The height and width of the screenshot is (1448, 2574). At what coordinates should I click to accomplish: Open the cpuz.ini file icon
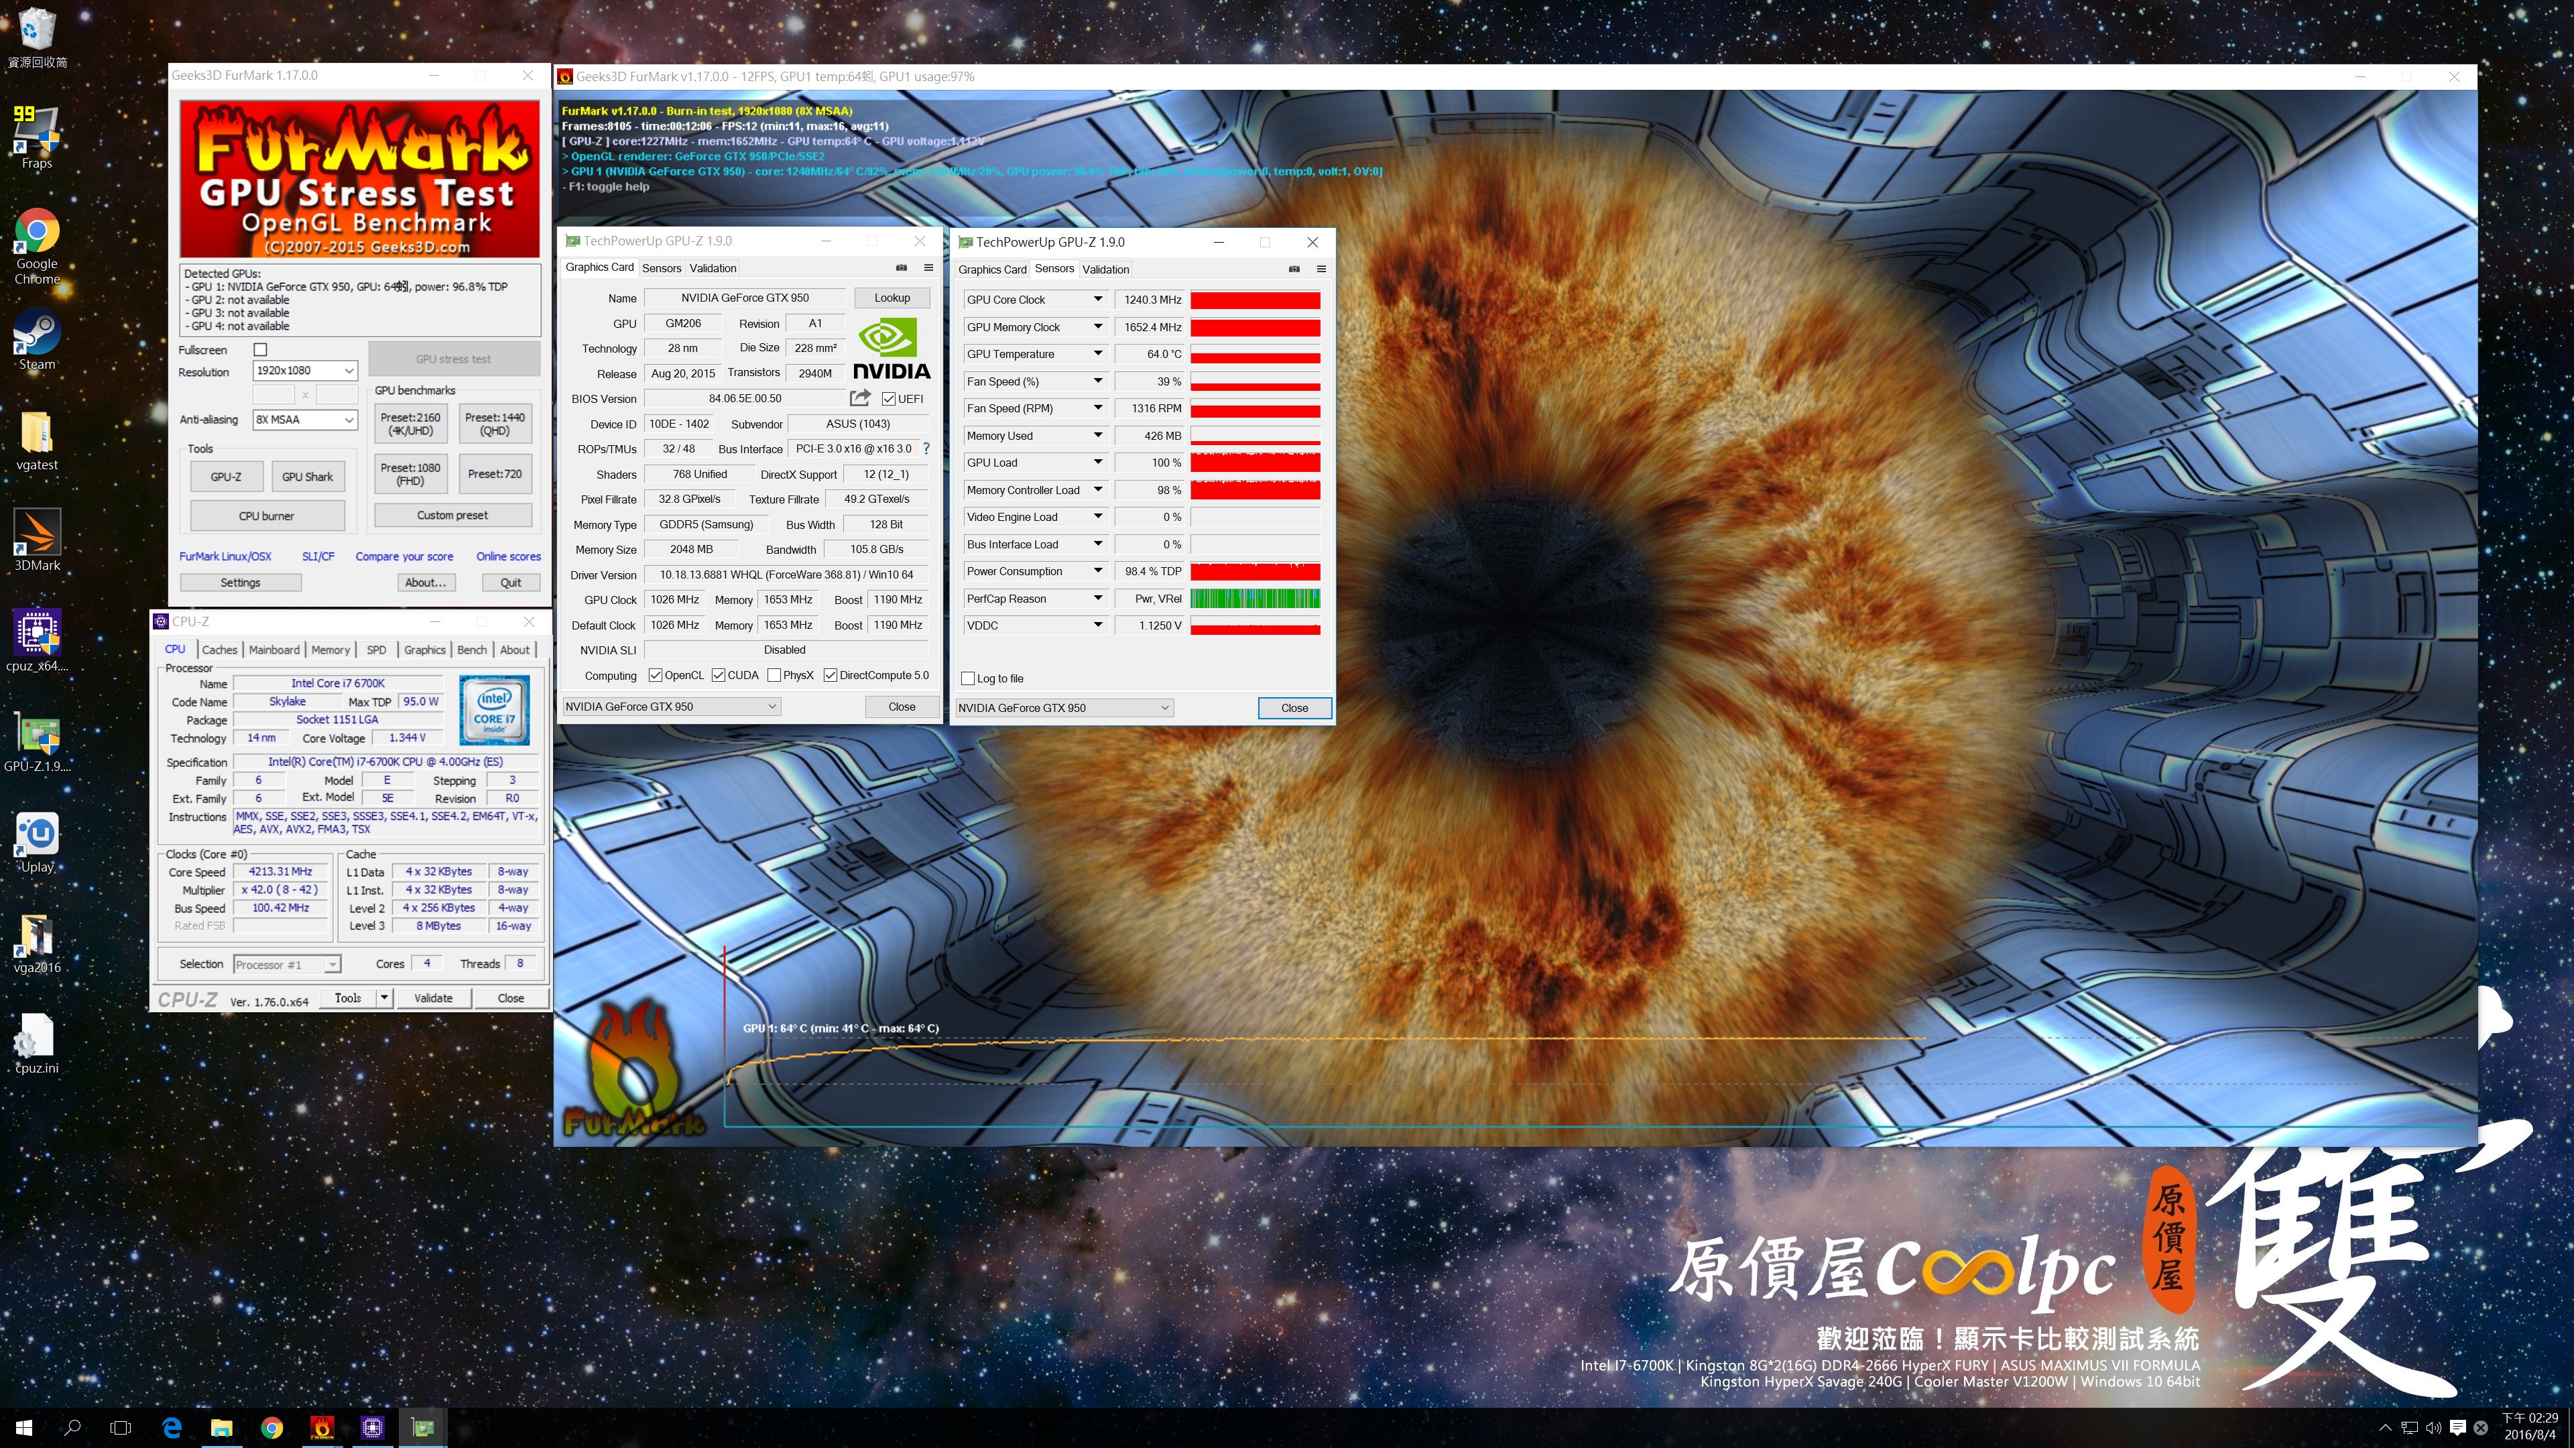[x=37, y=1044]
